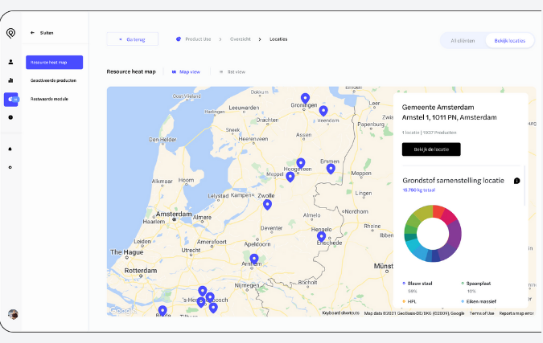This screenshot has height=343, width=543.
Task: Click the Ga terug button
Action: click(132, 39)
